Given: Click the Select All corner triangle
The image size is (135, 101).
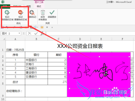Looking at the screenshot, I should [x=4, y=39].
